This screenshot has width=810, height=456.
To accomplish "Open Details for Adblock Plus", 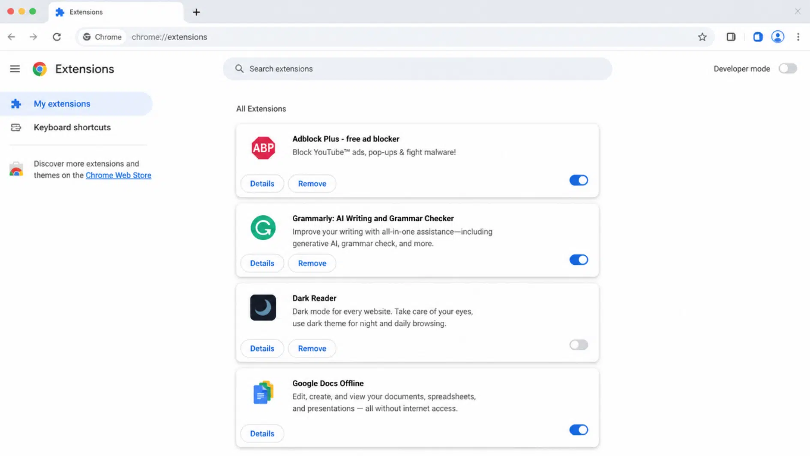I will 262,184.
